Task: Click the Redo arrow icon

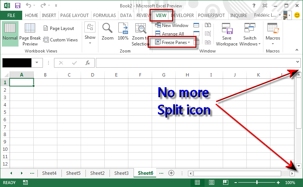Action: (x=43, y=6)
